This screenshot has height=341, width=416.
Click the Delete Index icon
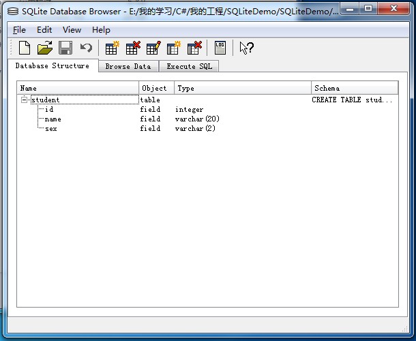pos(194,48)
